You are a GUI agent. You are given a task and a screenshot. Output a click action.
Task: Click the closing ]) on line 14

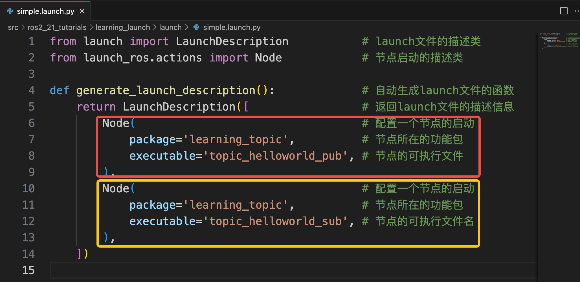83,254
